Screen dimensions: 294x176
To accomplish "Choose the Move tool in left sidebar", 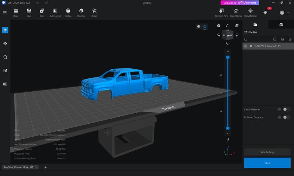I will point(5,44).
